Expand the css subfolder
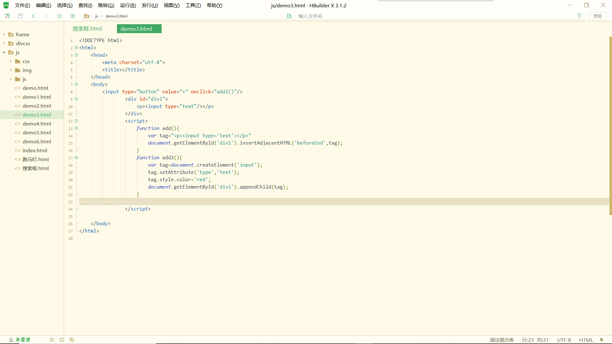Image resolution: width=612 pixels, height=344 pixels. 11,61
